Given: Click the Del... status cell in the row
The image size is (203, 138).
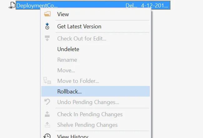Looking at the screenshot, I should coord(129,5).
